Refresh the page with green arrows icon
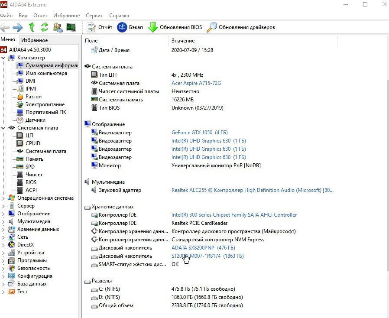 tap(45, 27)
